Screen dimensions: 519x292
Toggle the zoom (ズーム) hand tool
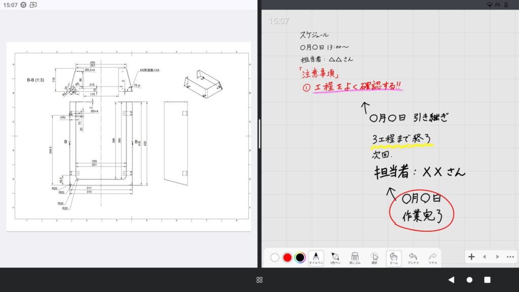coord(393,258)
